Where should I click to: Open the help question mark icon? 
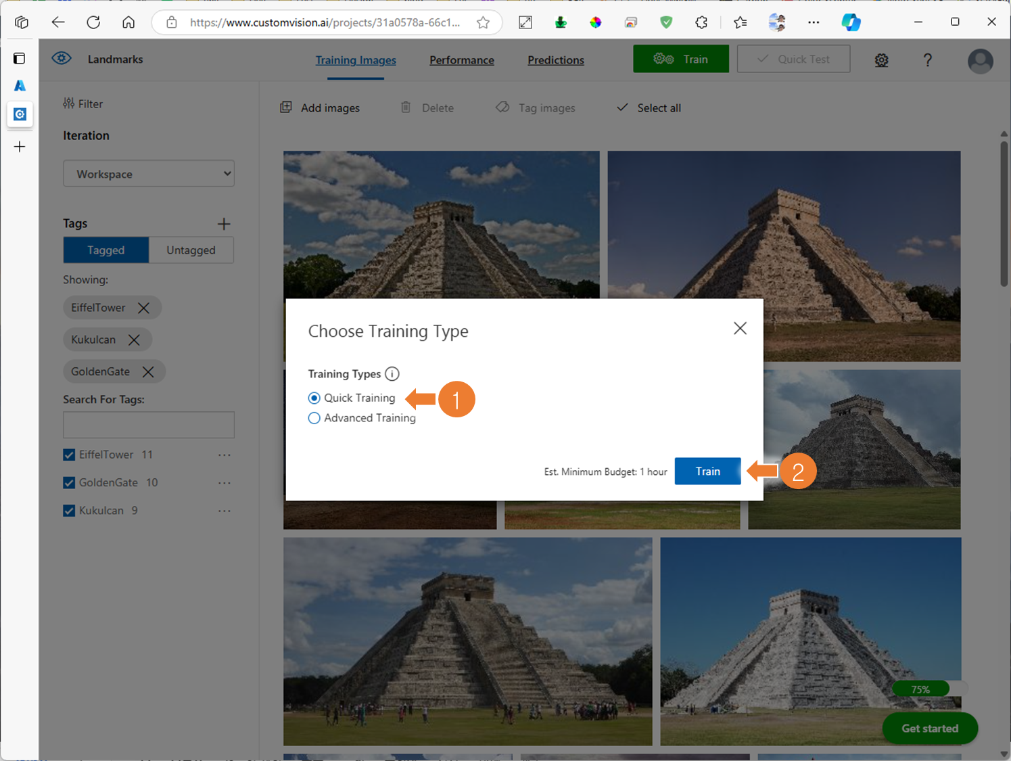click(928, 60)
